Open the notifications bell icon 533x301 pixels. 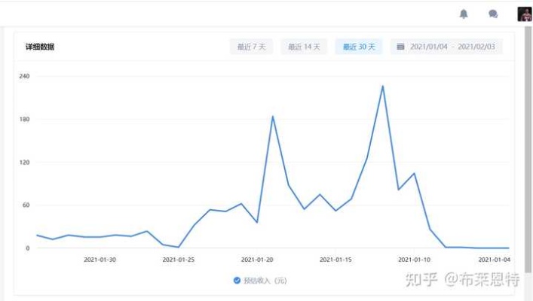pyautogui.click(x=464, y=14)
